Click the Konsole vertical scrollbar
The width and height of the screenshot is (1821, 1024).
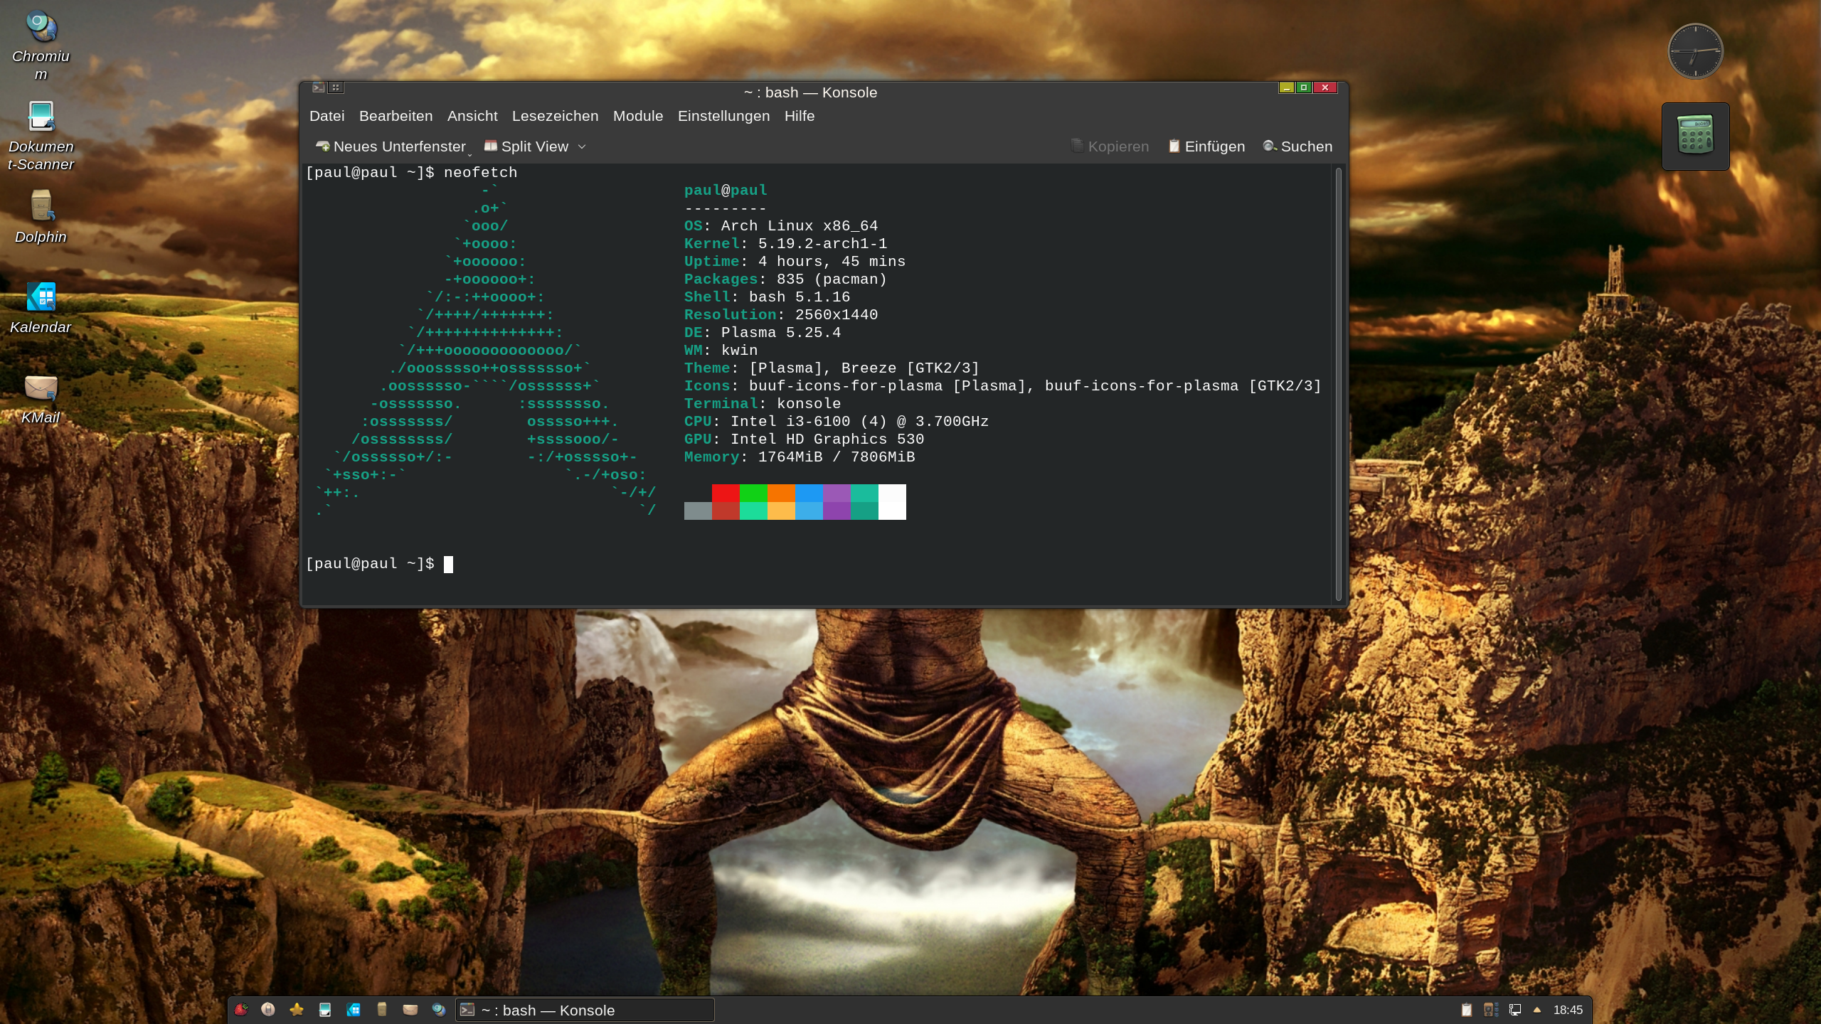[1338, 384]
